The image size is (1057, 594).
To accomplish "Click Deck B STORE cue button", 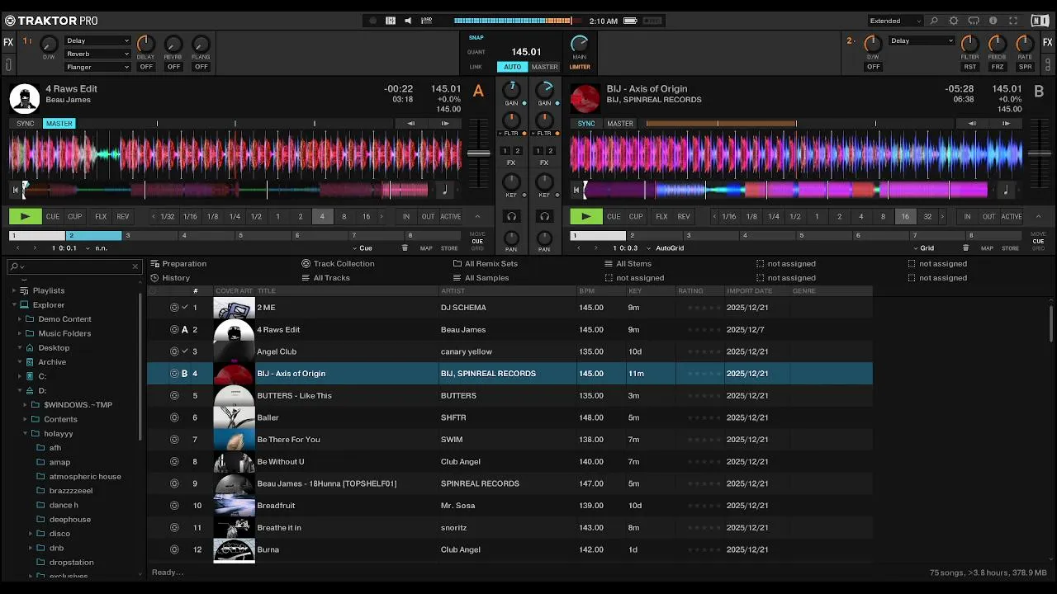I will tap(1010, 248).
